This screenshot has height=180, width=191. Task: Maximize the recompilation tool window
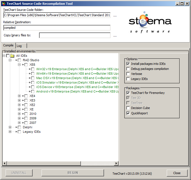pyautogui.click(x=182, y=4)
